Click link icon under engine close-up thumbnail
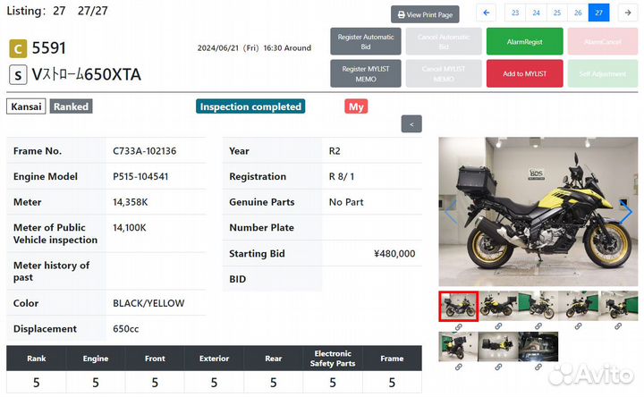 click(x=538, y=367)
